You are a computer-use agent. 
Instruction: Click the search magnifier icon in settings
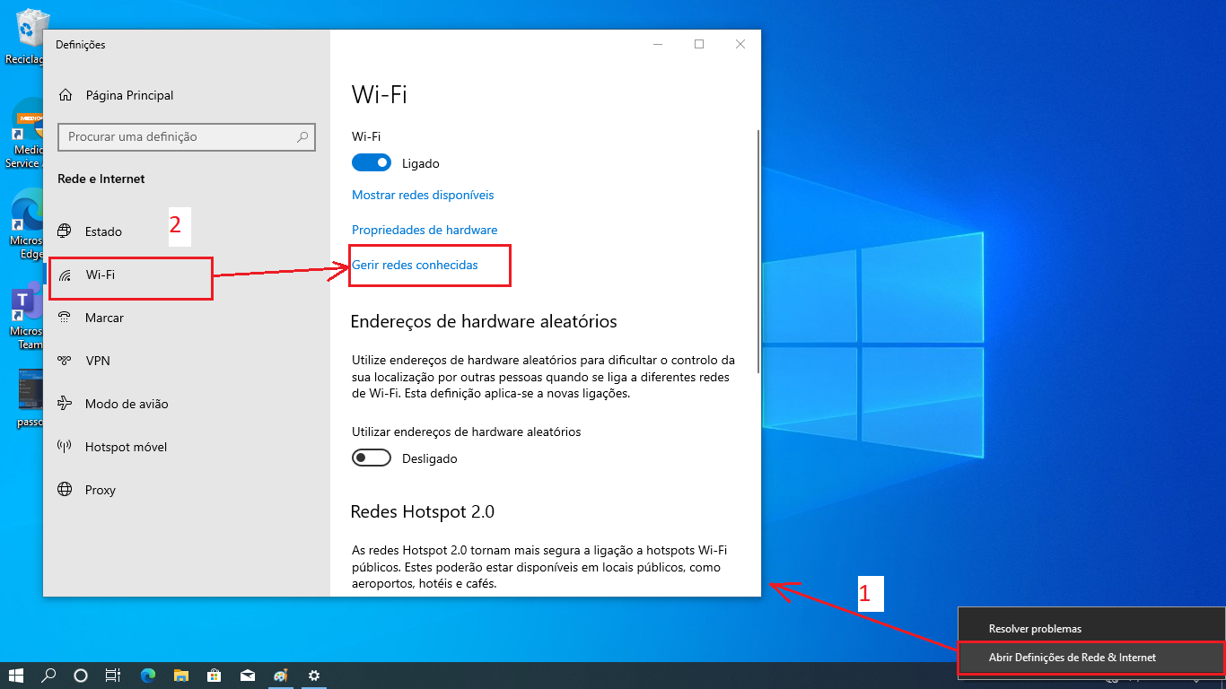click(x=303, y=136)
